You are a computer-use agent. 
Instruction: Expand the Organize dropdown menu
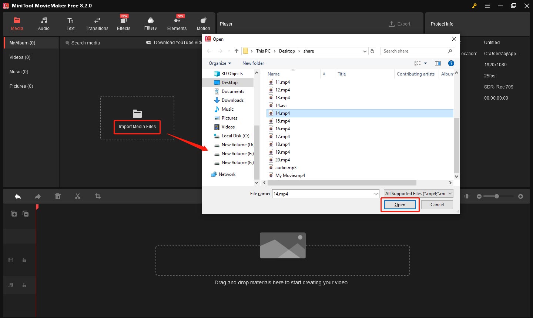[220, 63]
